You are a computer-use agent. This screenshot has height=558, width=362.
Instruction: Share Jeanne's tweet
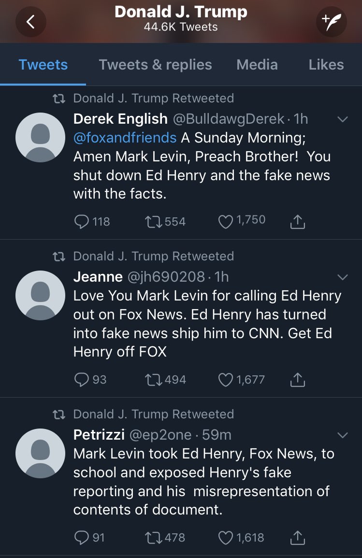[298, 379]
